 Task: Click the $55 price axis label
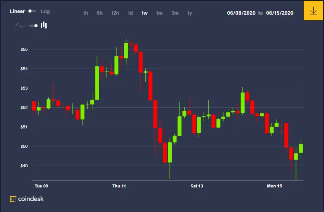point(24,49)
